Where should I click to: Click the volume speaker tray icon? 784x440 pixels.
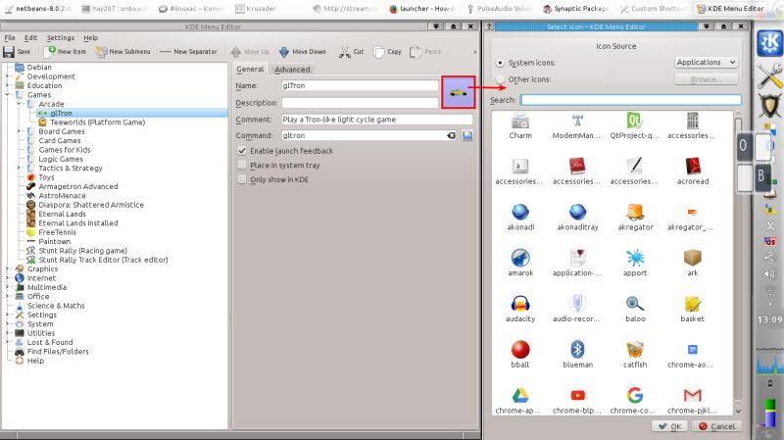[769, 274]
